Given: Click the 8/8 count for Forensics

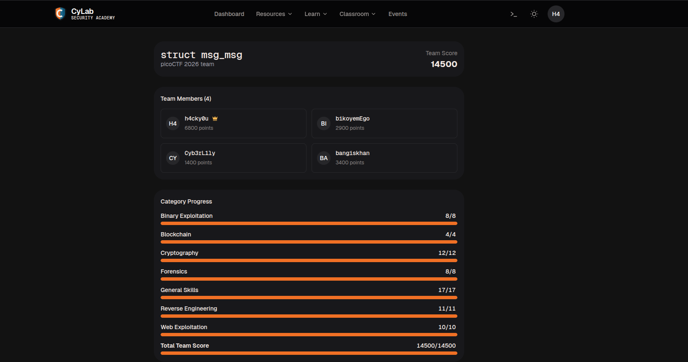Looking at the screenshot, I should tap(451, 271).
